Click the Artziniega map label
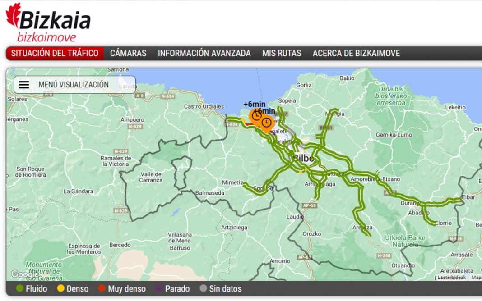Screen dimensions: 482x301 click(x=234, y=228)
